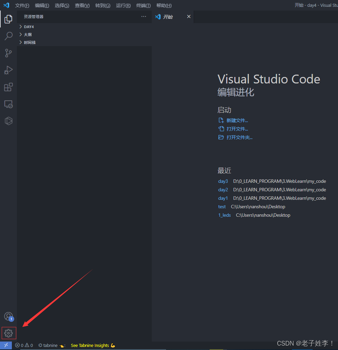Open the 编辑(E) menu
The image size is (338, 350).
click(42, 5)
